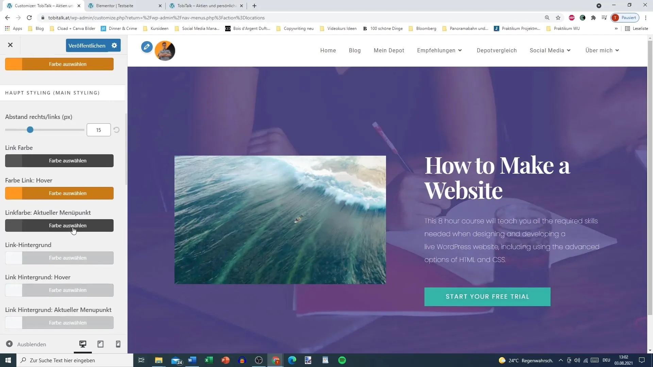The width and height of the screenshot is (653, 367).
Task: Click the Farbe auswählen for Farbe Link Hover
Action: pyautogui.click(x=67, y=193)
